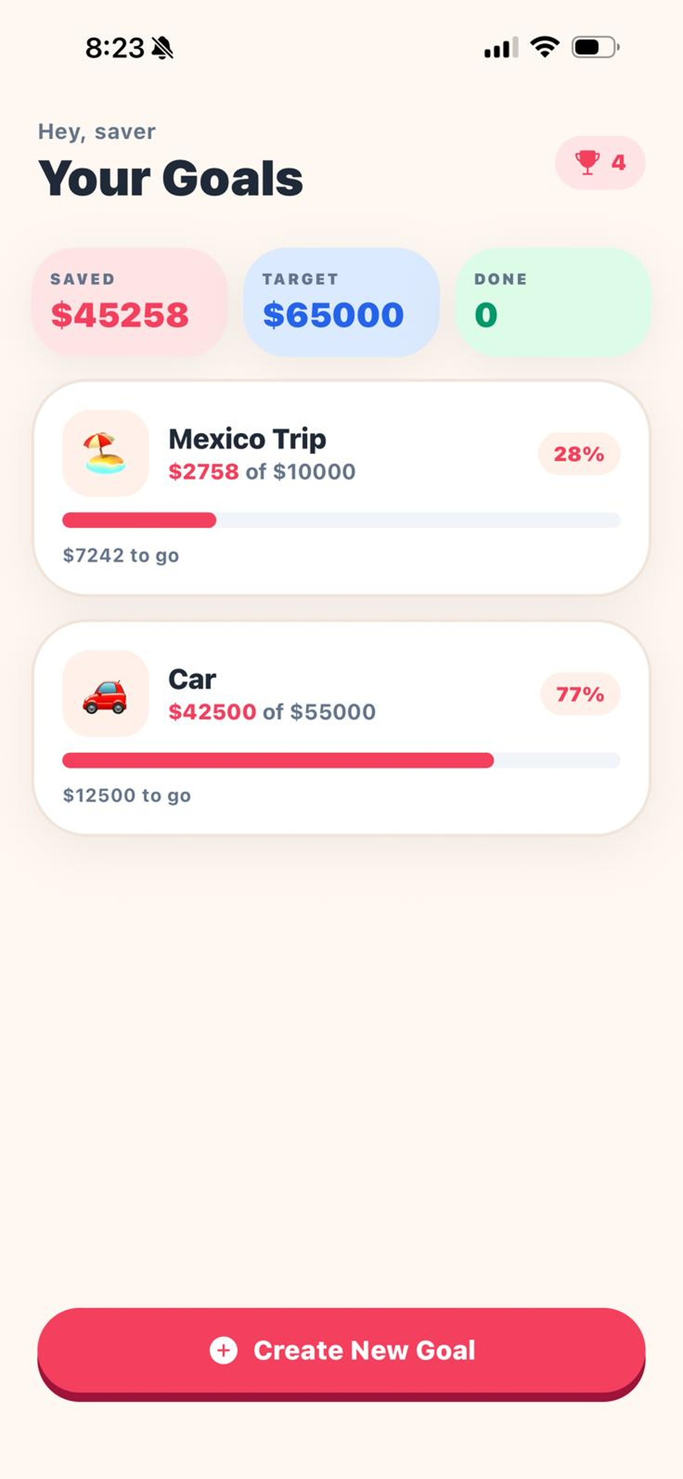Open the achievements badge showing 4

click(x=600, y=162)
